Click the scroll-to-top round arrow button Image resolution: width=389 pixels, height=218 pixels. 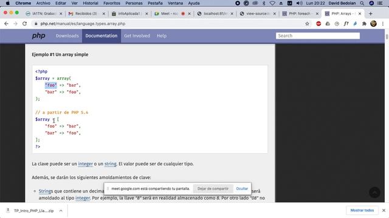[374, 193]
